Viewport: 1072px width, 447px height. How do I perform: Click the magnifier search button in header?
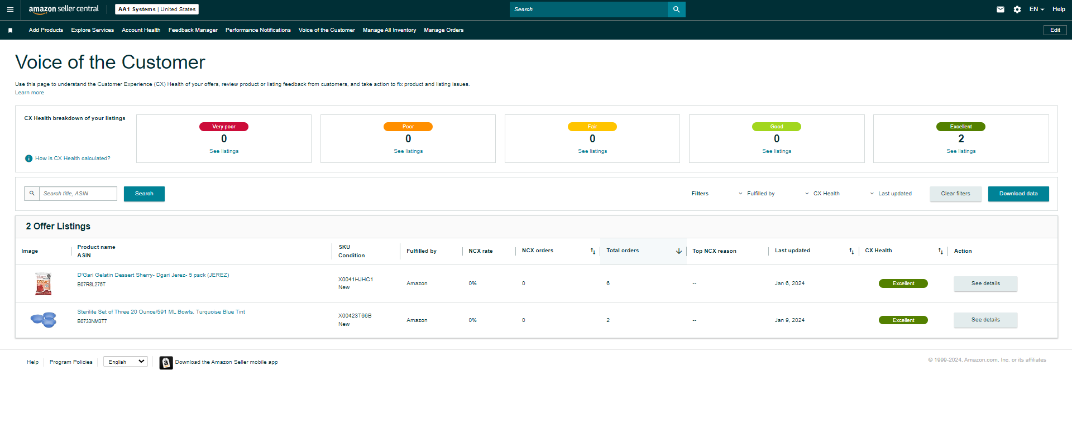pyautogui.click(x=676, y=9)
